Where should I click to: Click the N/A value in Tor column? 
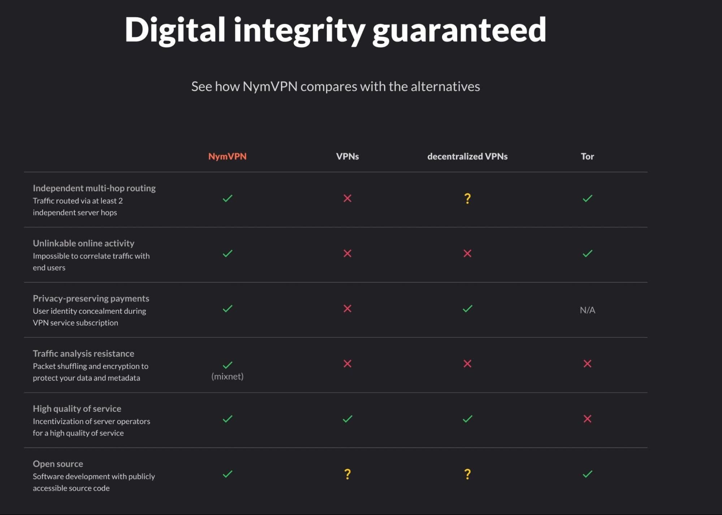pos(587,310)
